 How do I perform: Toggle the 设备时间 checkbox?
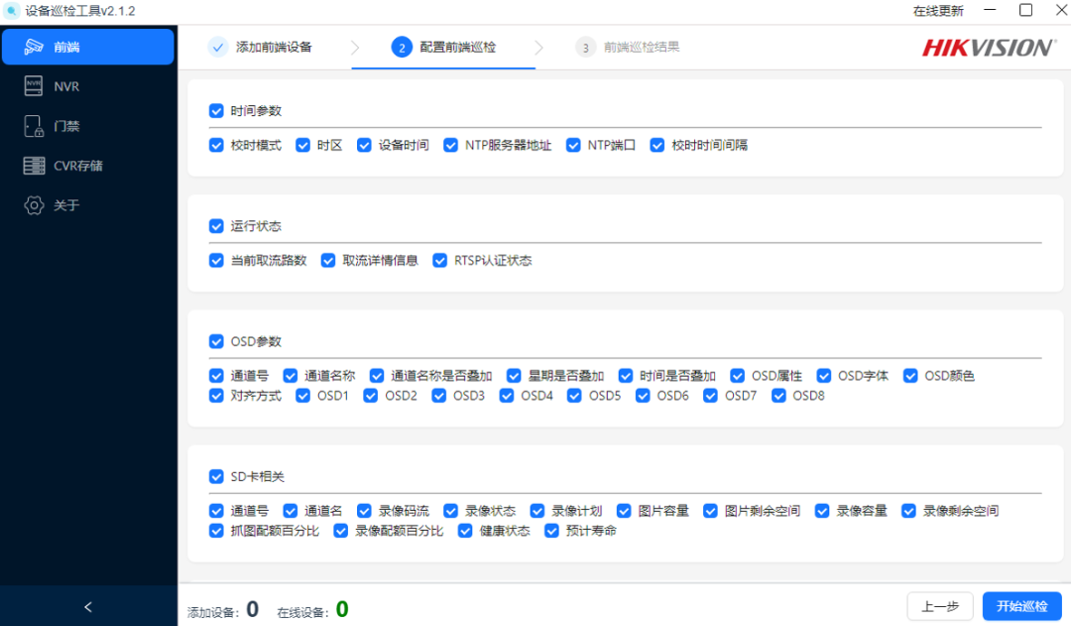point(364,145)
